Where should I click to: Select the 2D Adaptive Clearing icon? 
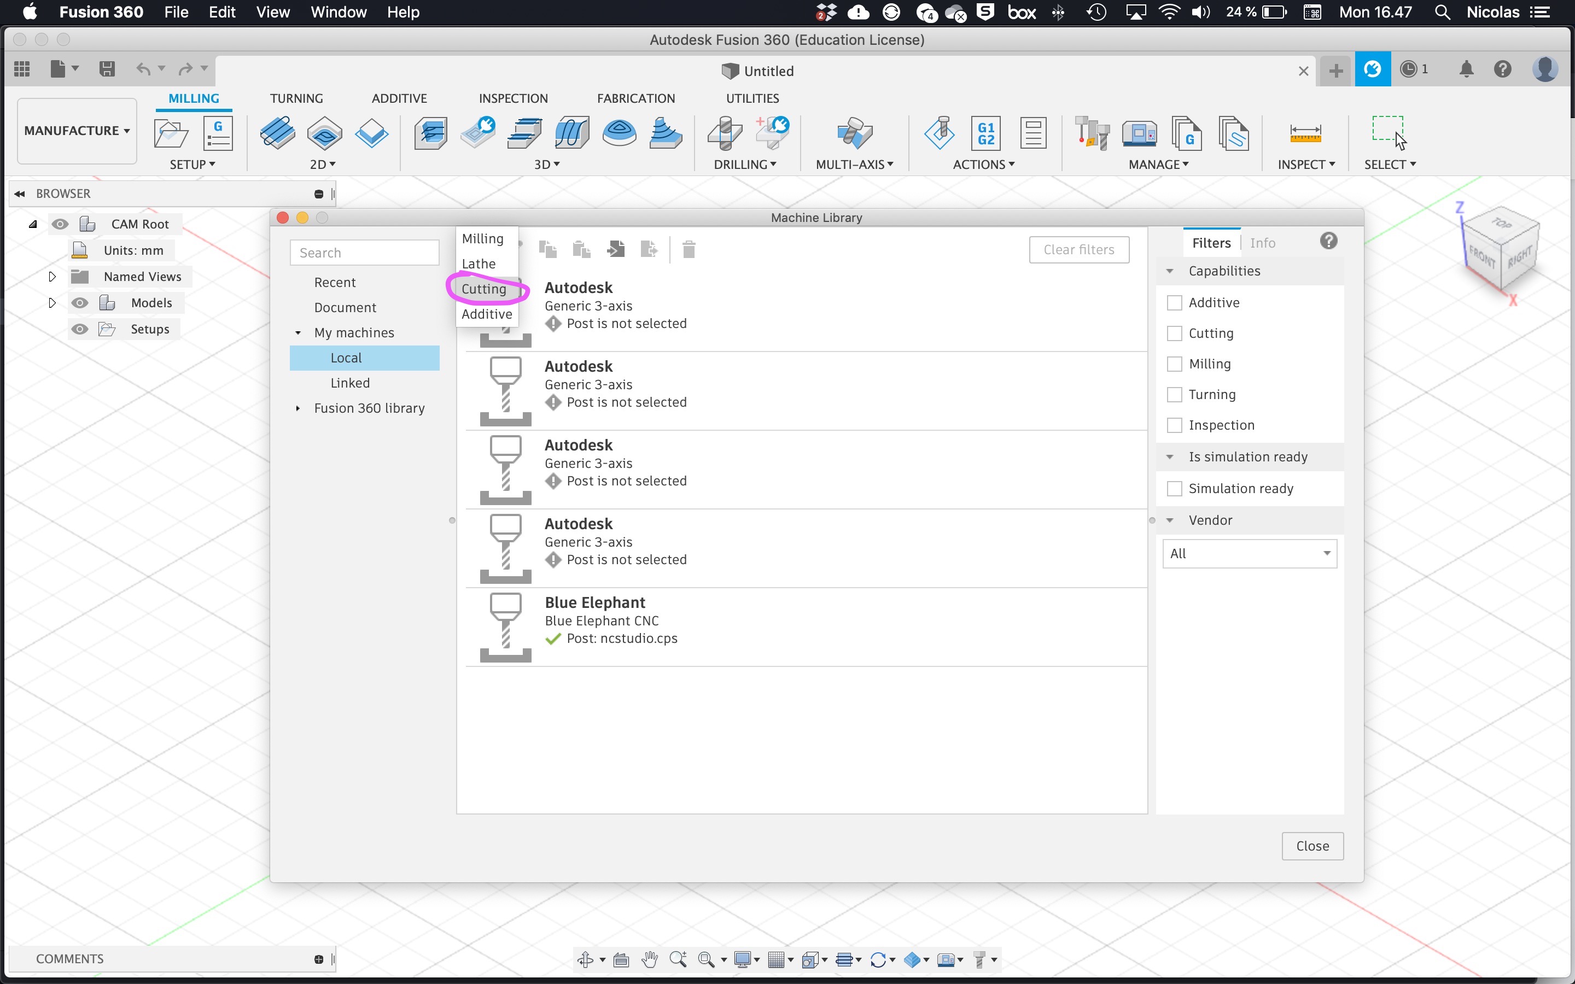[277, 133]
